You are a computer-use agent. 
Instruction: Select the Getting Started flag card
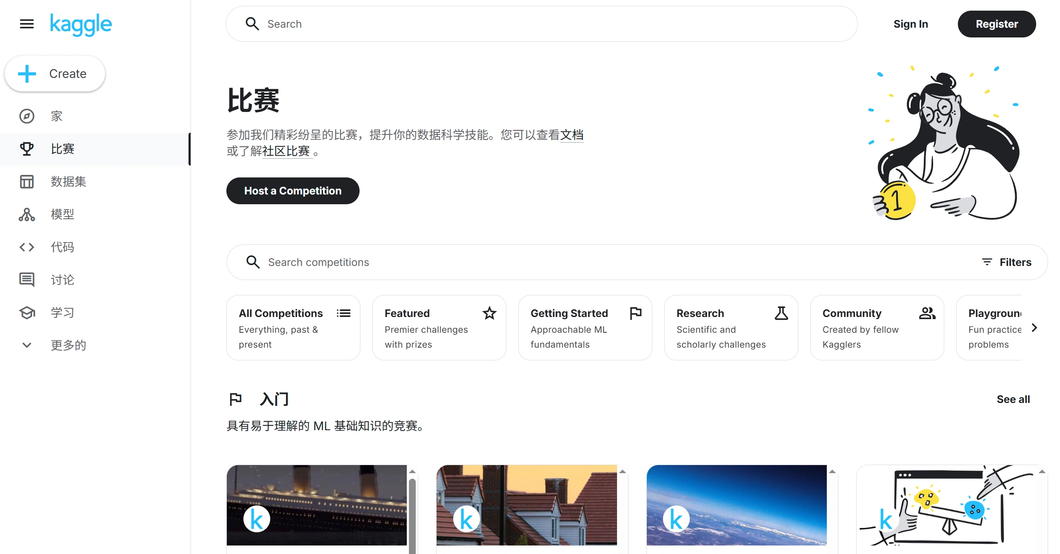coord(585,327)
